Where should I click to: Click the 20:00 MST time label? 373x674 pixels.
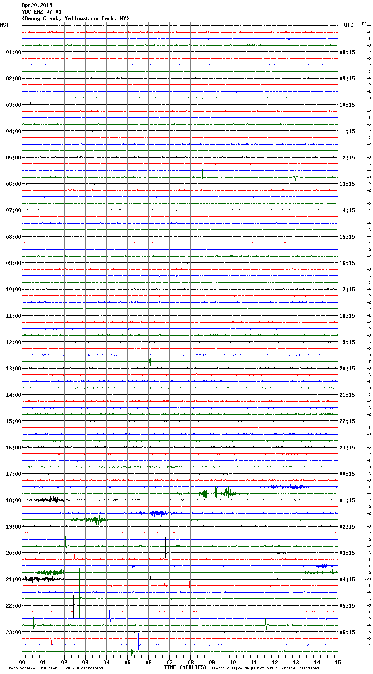(x=14, y=553)
